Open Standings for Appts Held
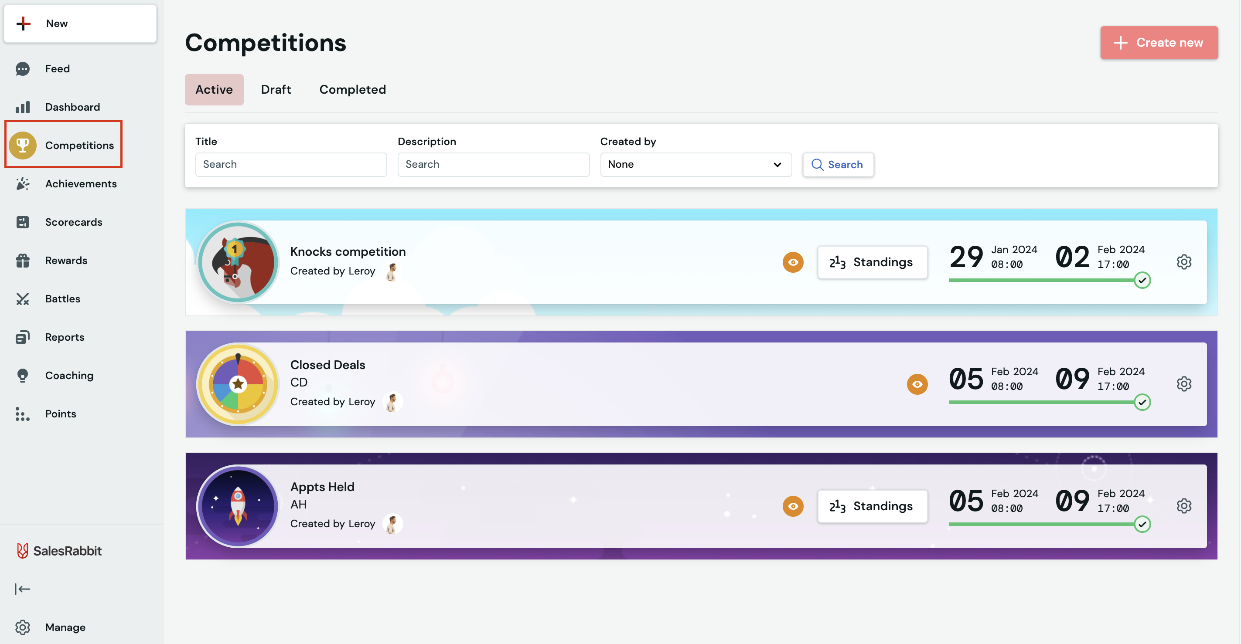 pyautogui.click(x=872, y=506)
